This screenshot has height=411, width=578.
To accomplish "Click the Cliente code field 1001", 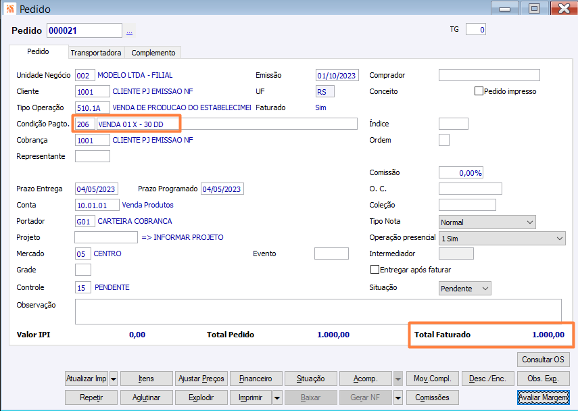I will [x=93, y=91].
